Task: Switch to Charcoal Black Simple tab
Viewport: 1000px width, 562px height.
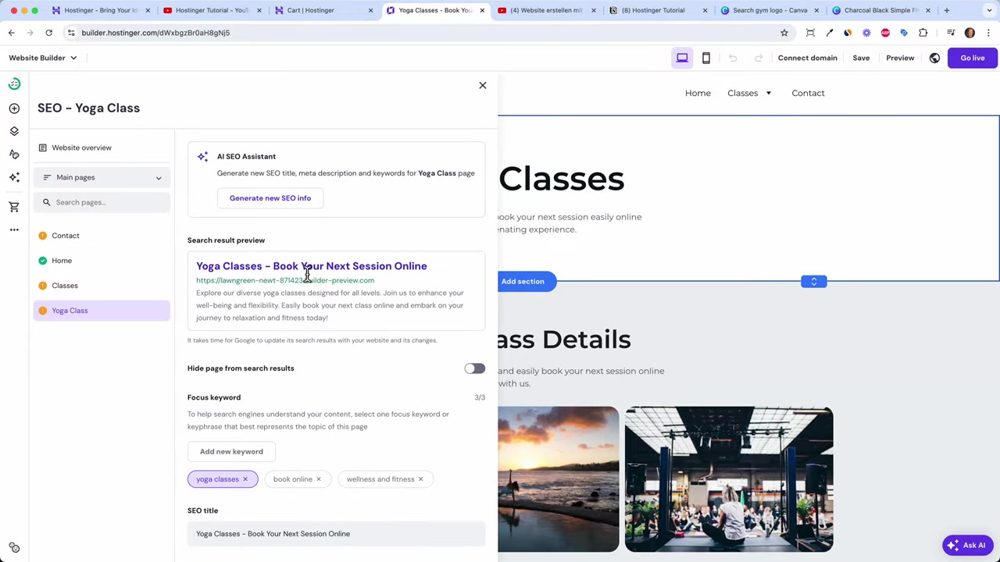Action: tap(880, 10)
